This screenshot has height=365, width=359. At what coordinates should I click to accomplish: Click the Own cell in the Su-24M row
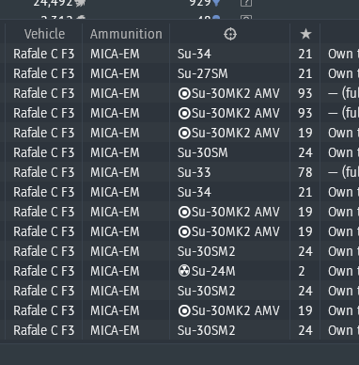tap(343, 271)
